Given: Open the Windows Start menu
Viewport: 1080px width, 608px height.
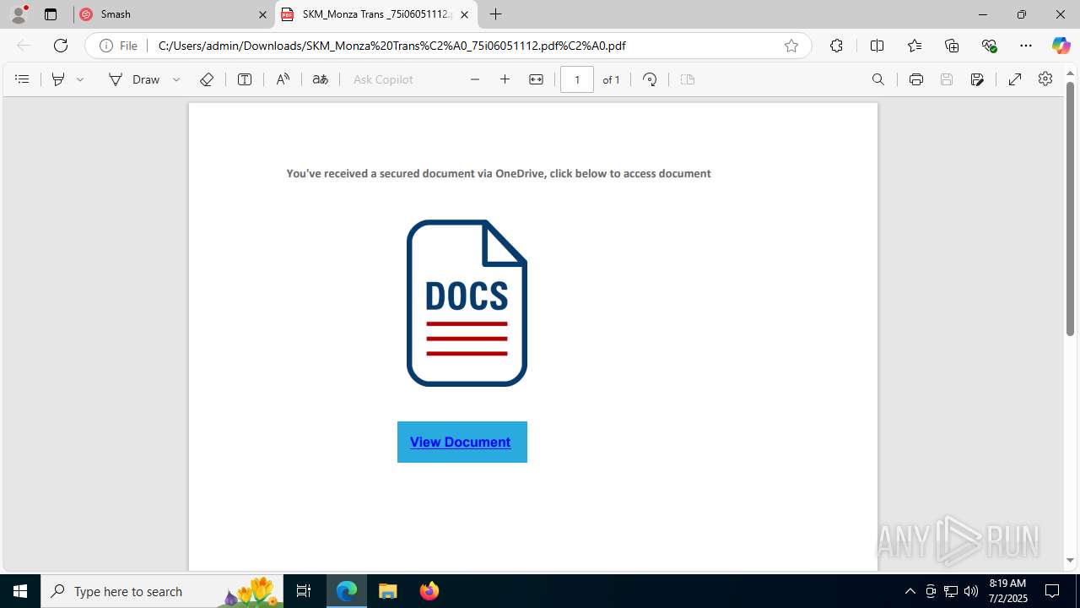Looking at the screenshot, I should [20, 591].
